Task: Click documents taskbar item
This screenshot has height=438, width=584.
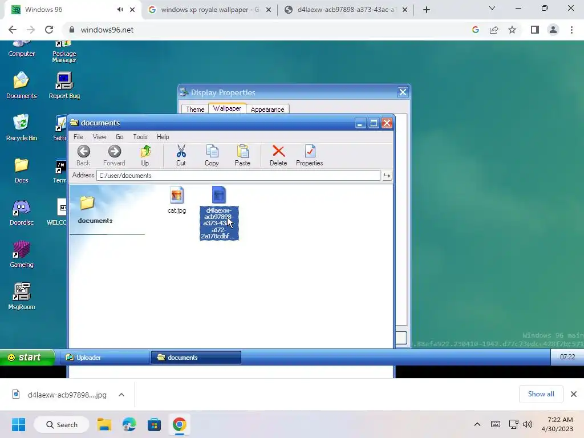Action: [x=196, y=358]
